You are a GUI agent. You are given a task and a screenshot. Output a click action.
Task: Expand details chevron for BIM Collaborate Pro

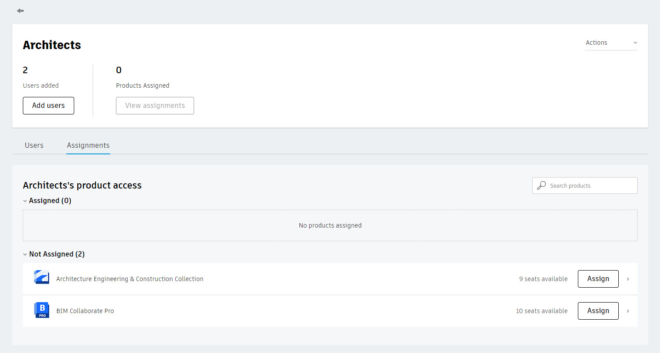click(628, 311)
